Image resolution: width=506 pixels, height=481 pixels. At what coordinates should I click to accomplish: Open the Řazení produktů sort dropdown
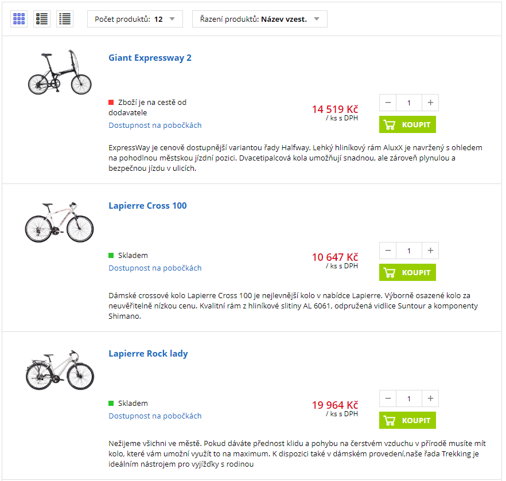(259, 19)
